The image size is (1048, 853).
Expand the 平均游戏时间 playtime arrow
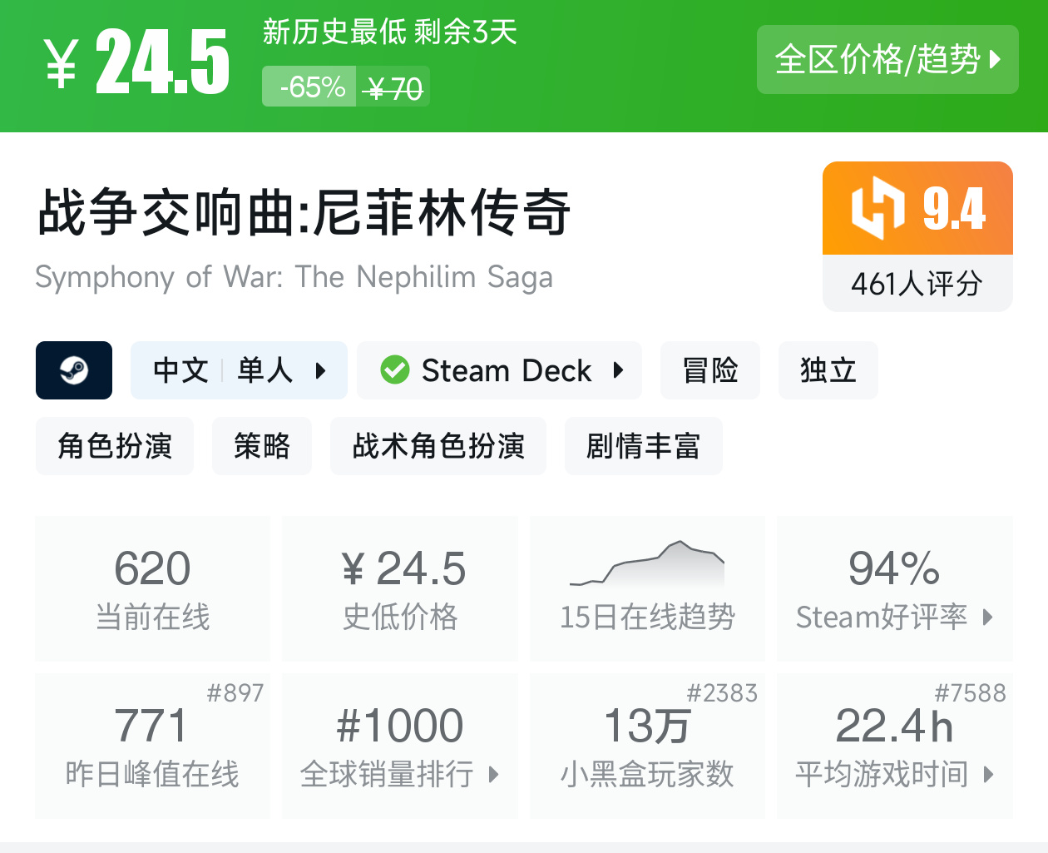click(988, 775)
